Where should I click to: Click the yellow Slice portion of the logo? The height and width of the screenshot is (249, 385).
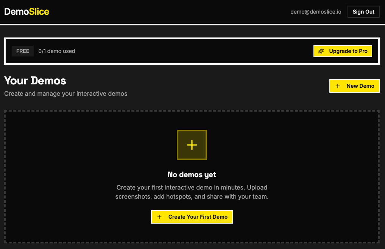pyautogui.click(x=39, y=11)
